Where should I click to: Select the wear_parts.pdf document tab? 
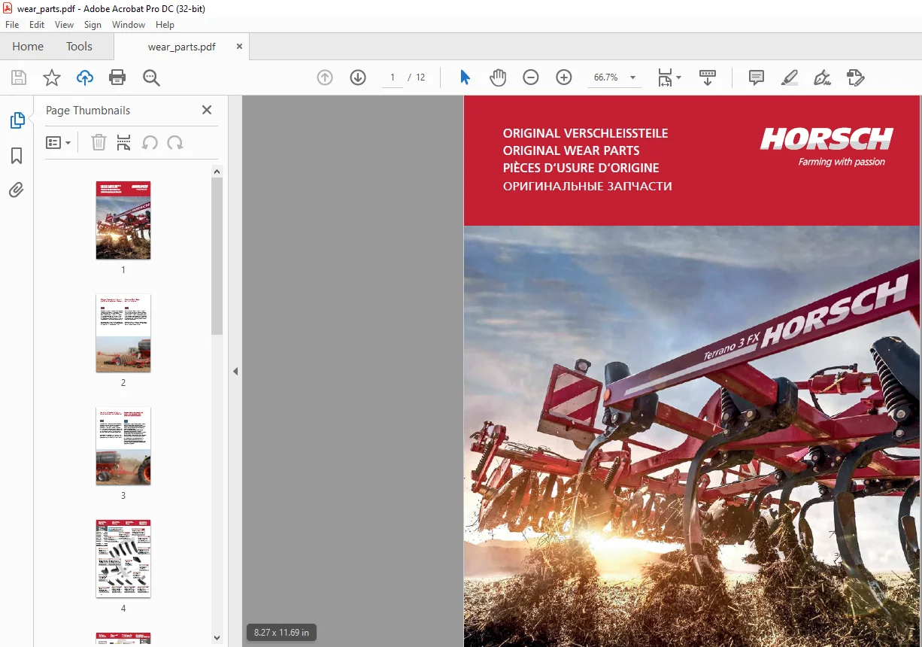pyautogui.click(x=181, y=47)
